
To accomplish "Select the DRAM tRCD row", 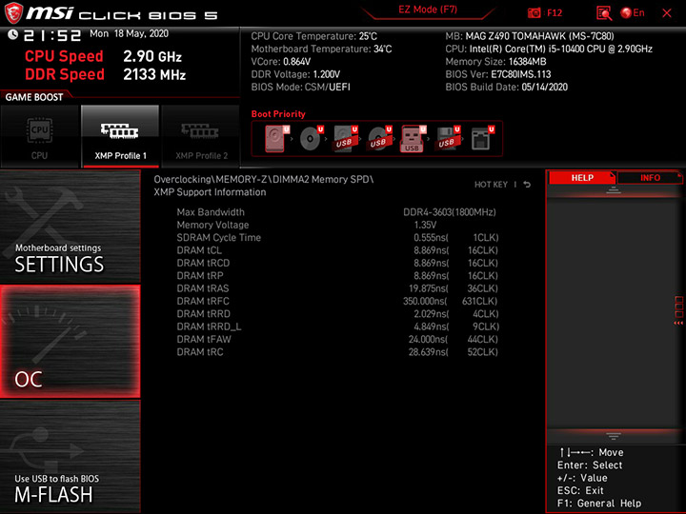I will [337, 263].
